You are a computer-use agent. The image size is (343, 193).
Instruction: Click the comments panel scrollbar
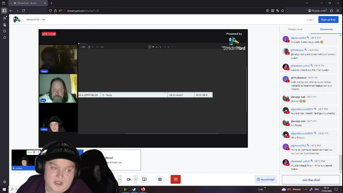pyautogui.click(x=341, y=162)
